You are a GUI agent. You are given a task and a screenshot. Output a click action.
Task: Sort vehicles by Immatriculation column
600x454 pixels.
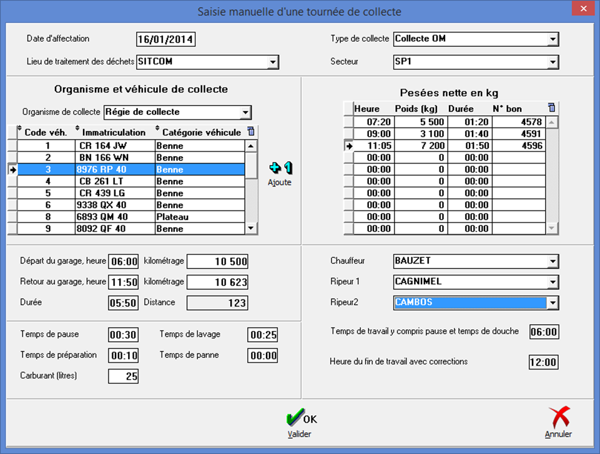coord(114,132)
